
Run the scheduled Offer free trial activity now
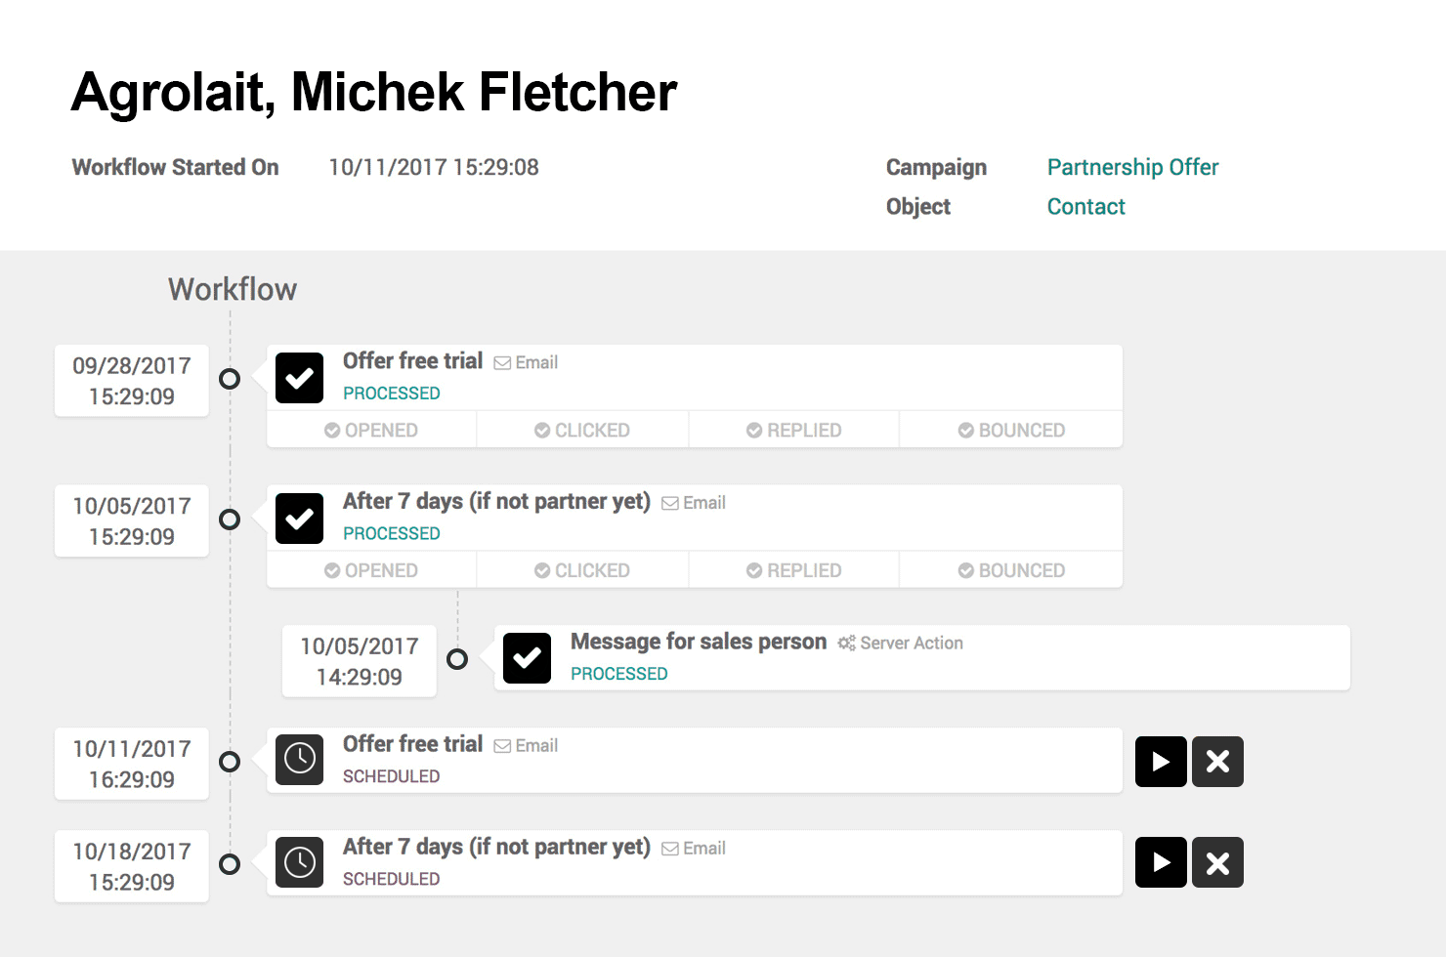(1161, 762)
